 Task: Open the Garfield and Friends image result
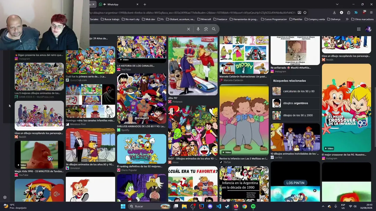(x=142, y=149)
